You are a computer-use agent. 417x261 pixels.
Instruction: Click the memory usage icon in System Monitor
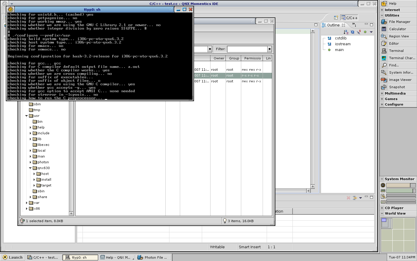pyautogui.click(x=383, y=191)
